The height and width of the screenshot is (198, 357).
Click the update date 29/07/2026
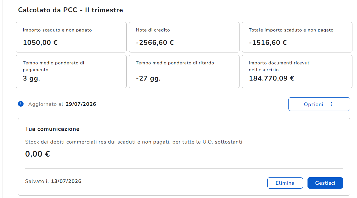(81, 104)
